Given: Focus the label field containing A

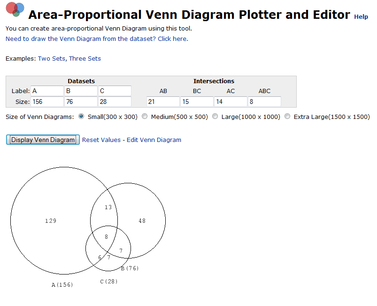Looking at the screenshot, I should 47,91.
